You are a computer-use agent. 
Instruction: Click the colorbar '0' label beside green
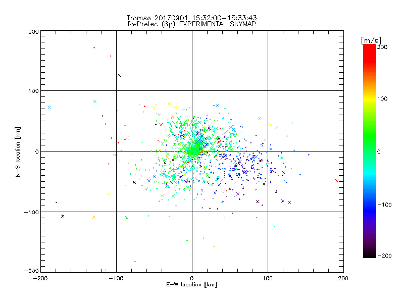tap(379, 151)
